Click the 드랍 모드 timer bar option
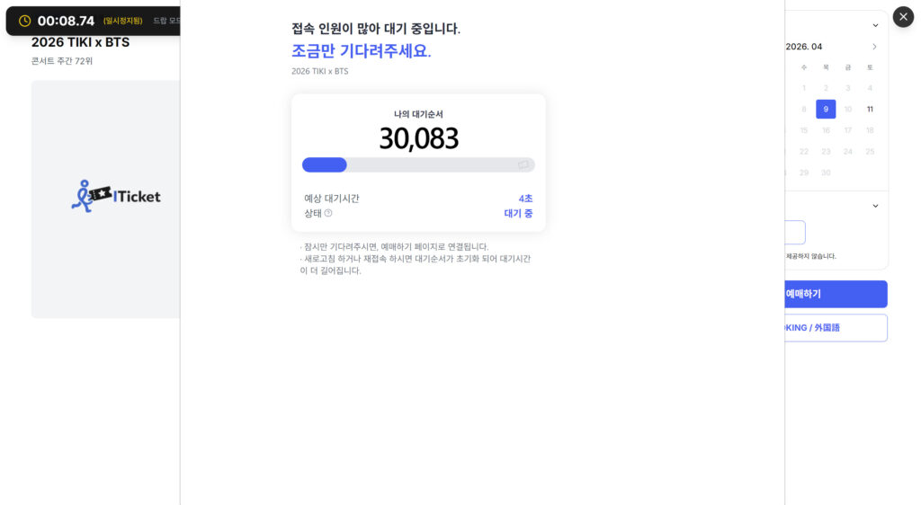 click(166, 21)
